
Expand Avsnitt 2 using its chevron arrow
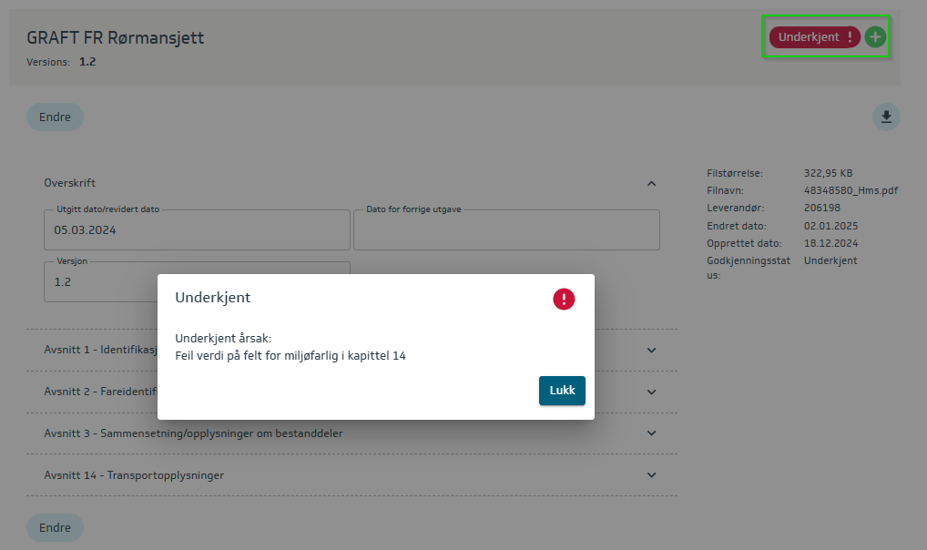[651, 392]
